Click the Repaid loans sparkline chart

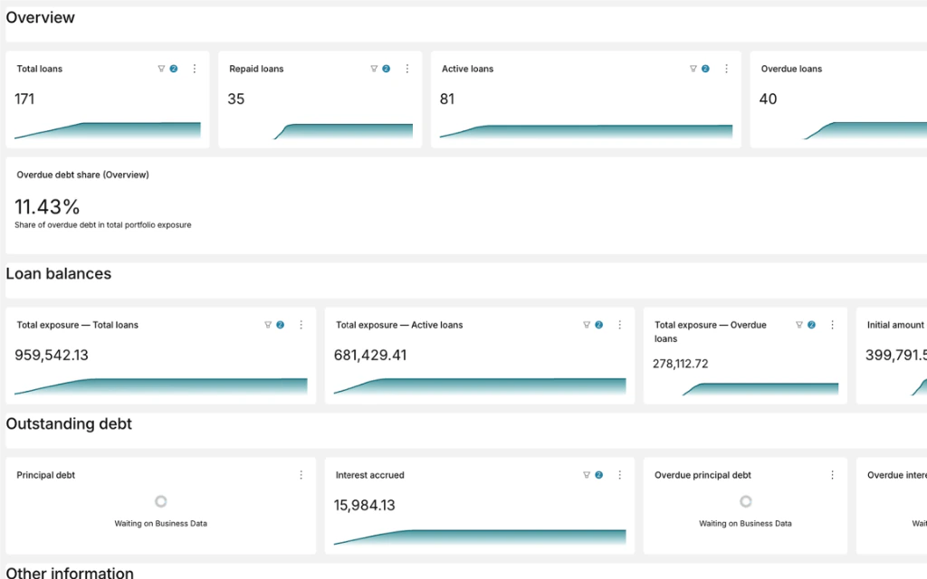[x=343, y=131]
